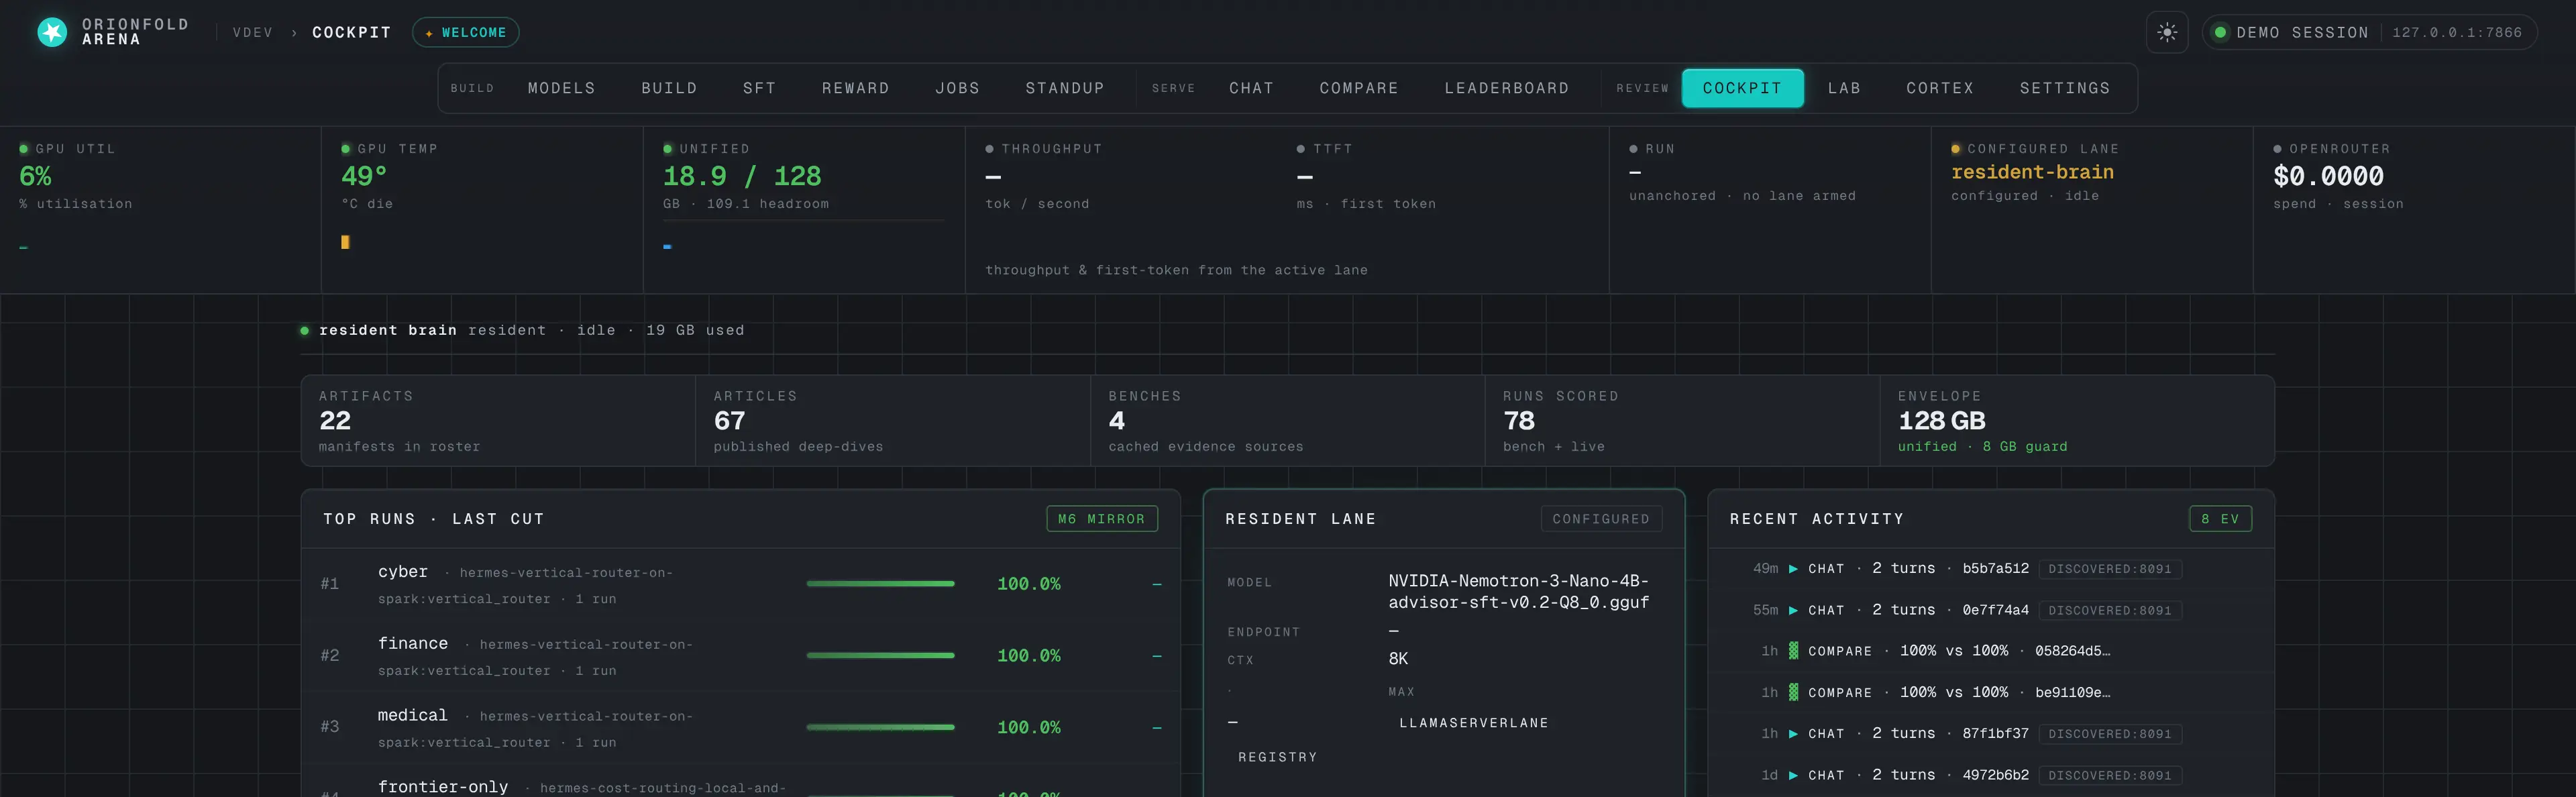Click the VDEV breadcrumb link
The height and width of the screenshot is (797, 2576).
[252, 33]
